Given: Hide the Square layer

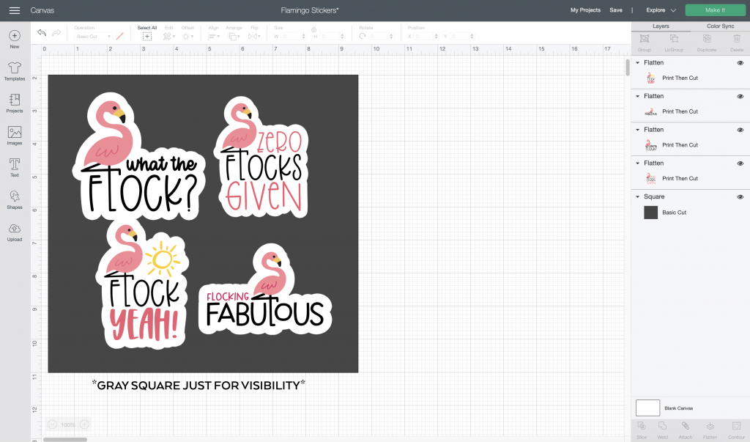Looking at the screenshot, I should (x=740, y=197).
